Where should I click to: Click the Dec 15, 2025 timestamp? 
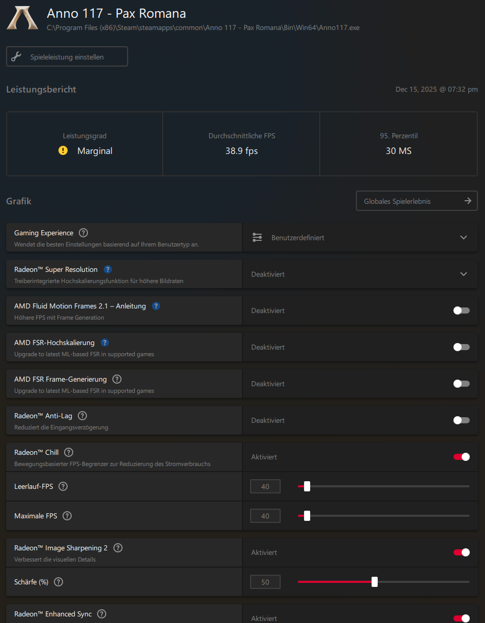coord(437,89)
